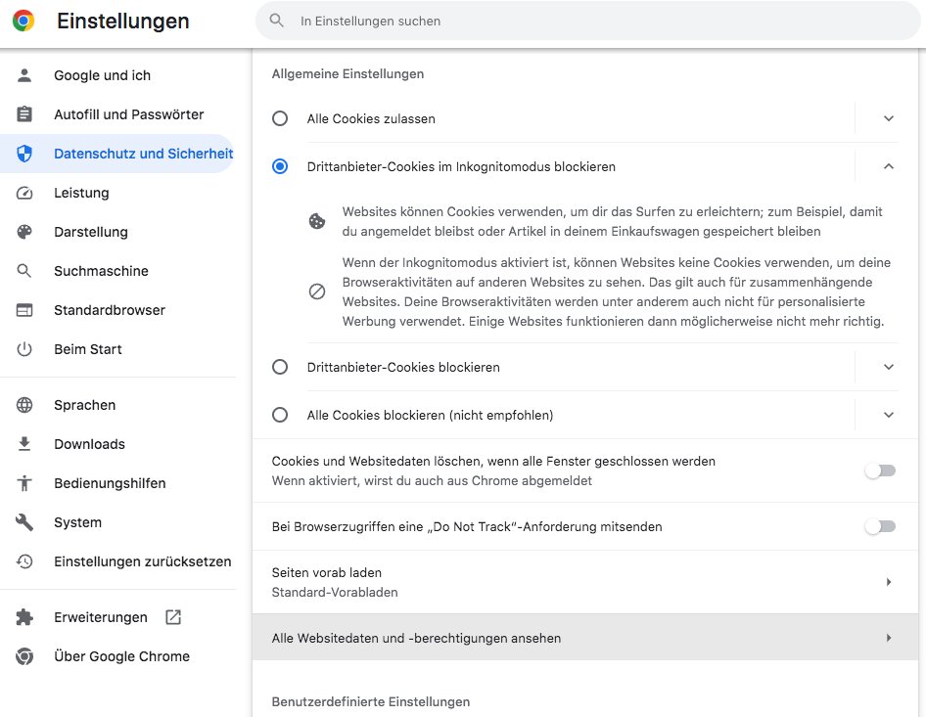Select Drittanbieter-Cookies blockieren radio option

(x=280, y=367)
